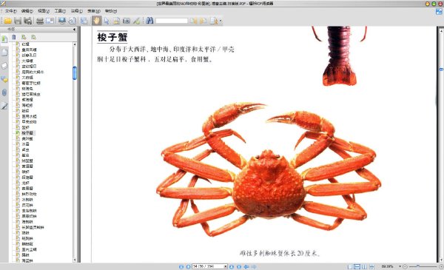444x270 pixels.
Task: Select the Snapshot camera tool
Action: pyautogui.click(x=127, y=21)
